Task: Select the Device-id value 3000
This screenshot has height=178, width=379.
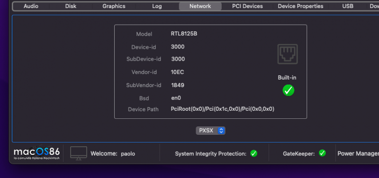Action: point(178,47)
